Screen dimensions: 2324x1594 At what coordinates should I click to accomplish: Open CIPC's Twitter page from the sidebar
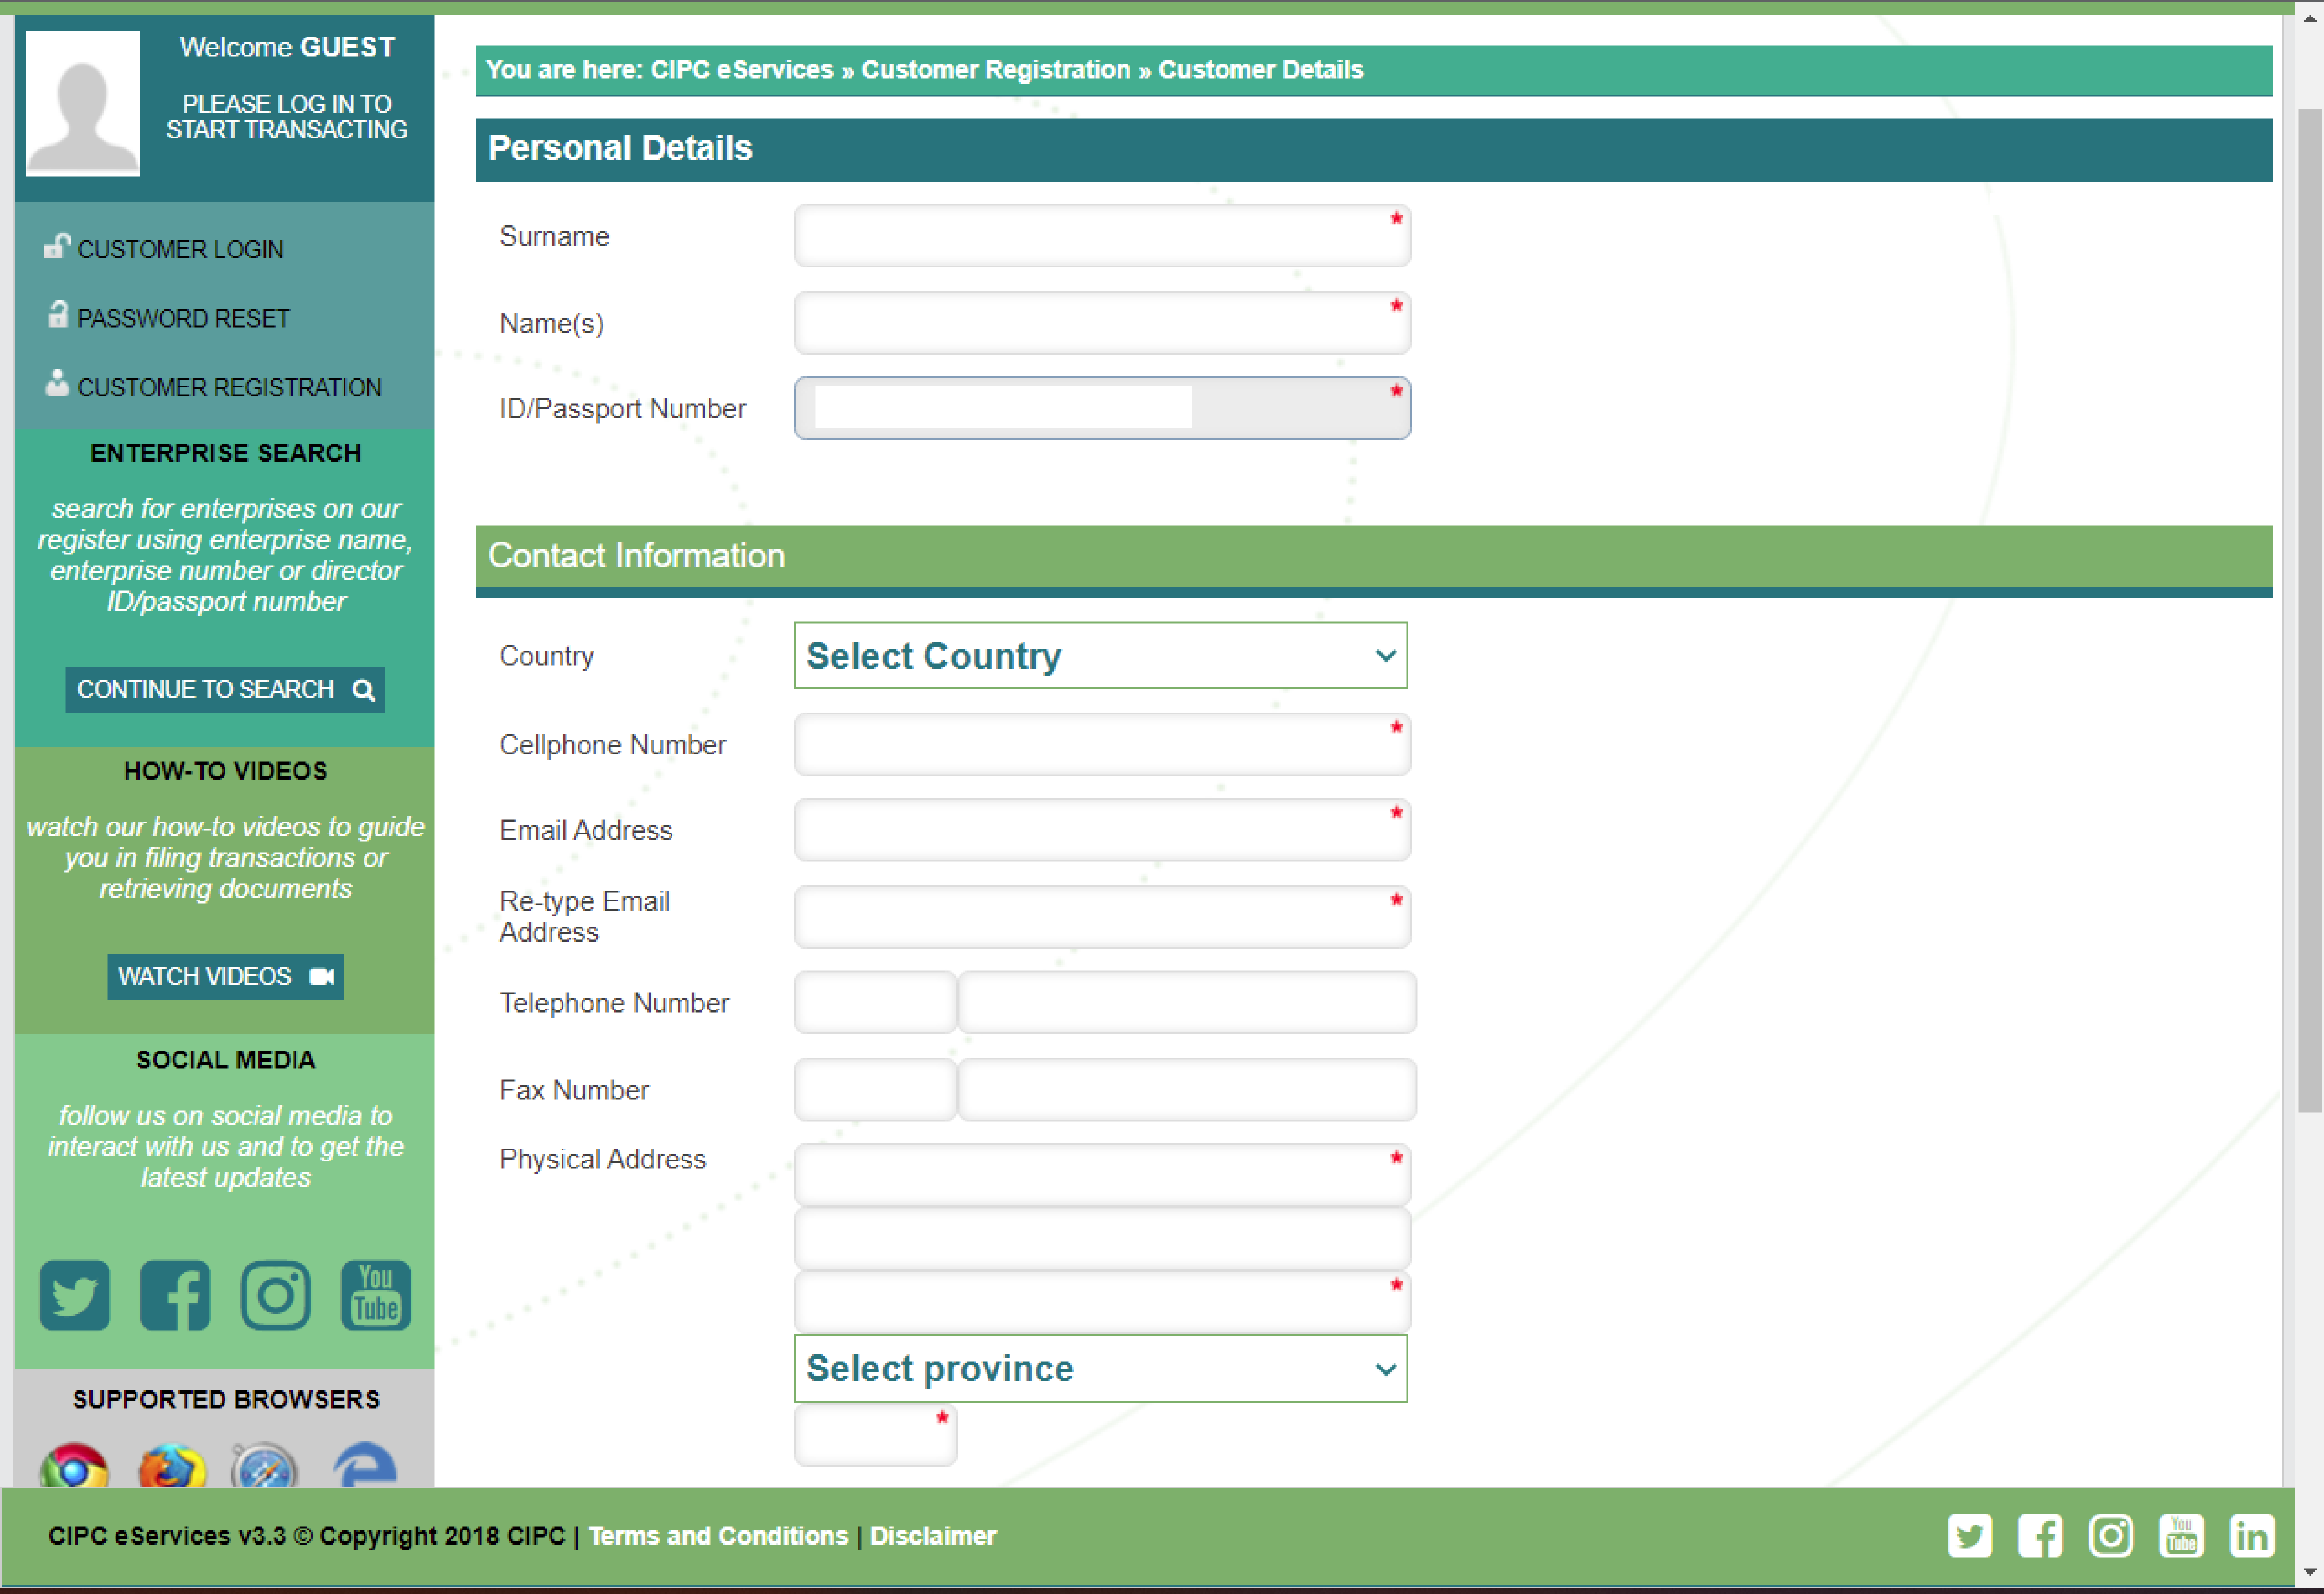pyautogui.click(x=74, y=1295)
